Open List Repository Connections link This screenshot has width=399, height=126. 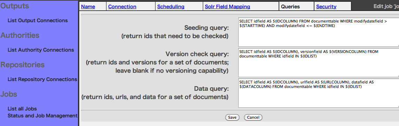tap(42, 80)
